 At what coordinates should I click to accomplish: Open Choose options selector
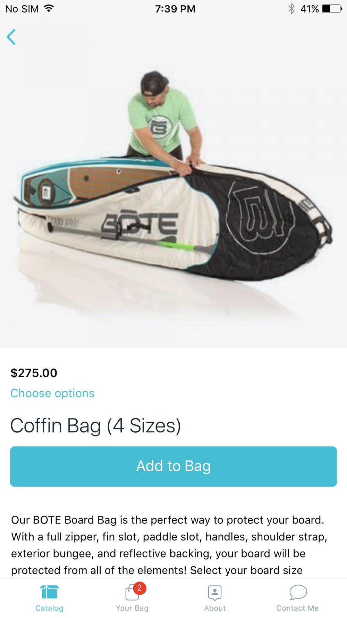pos(52,393)
